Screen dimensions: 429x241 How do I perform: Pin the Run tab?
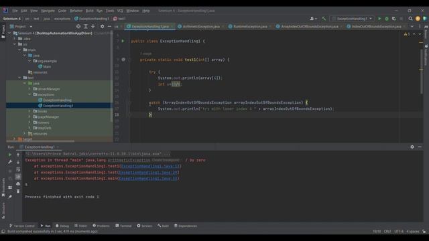(x=10, y=196)
